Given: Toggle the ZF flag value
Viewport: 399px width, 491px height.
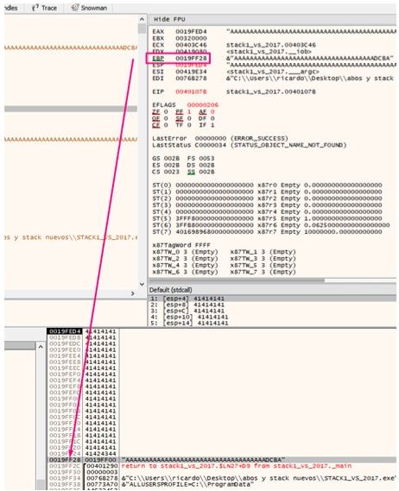Looking at the screenshot, I should point(166,112).
